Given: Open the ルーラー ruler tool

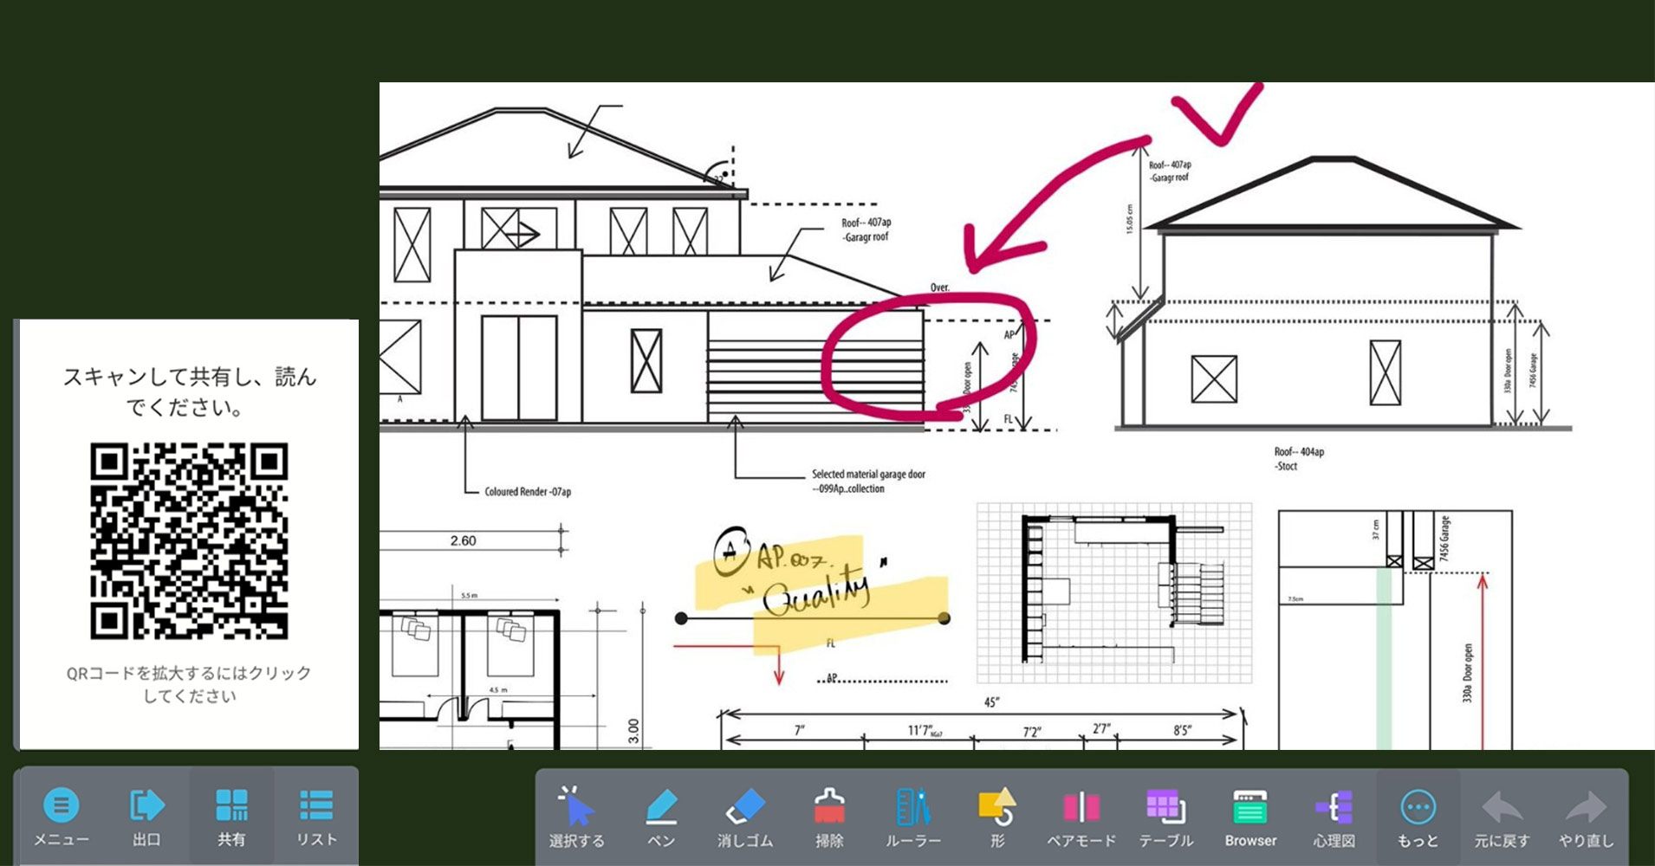Looking at the screenshot, I should pyautogui.click(x=913, y=817).
